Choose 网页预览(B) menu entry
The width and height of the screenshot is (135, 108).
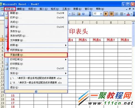click(x=36, y=50)
